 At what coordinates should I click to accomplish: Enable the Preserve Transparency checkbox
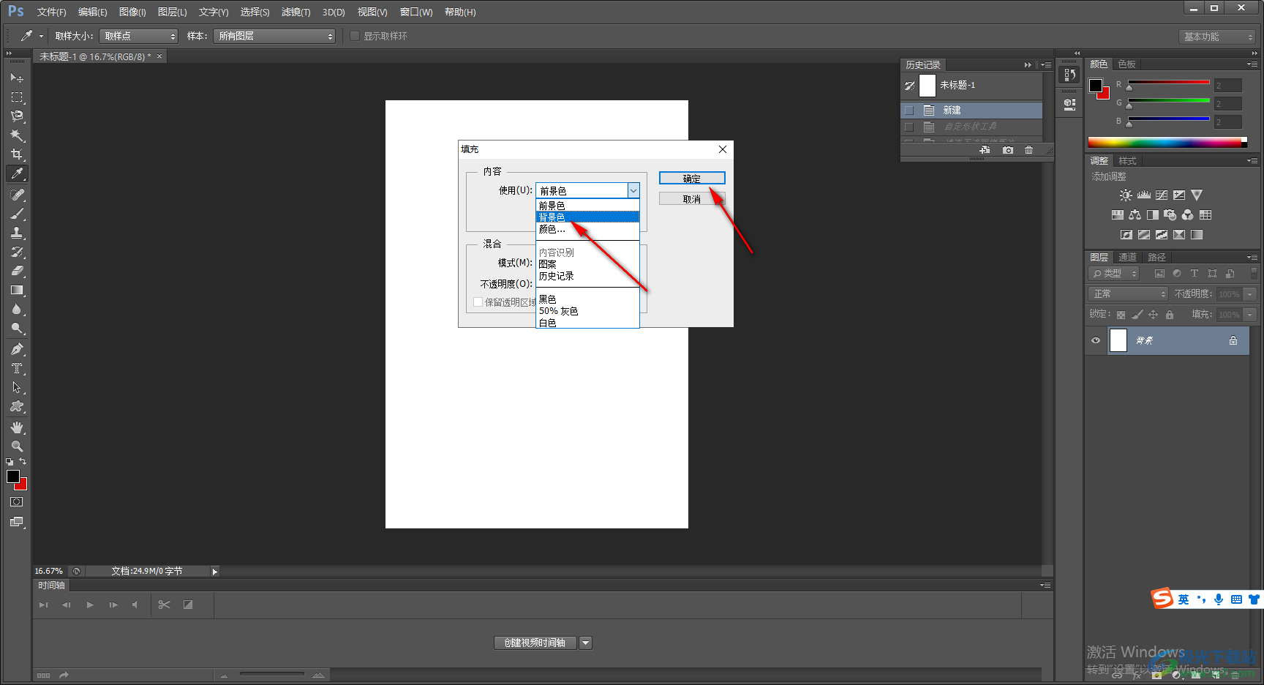[478, 302]
